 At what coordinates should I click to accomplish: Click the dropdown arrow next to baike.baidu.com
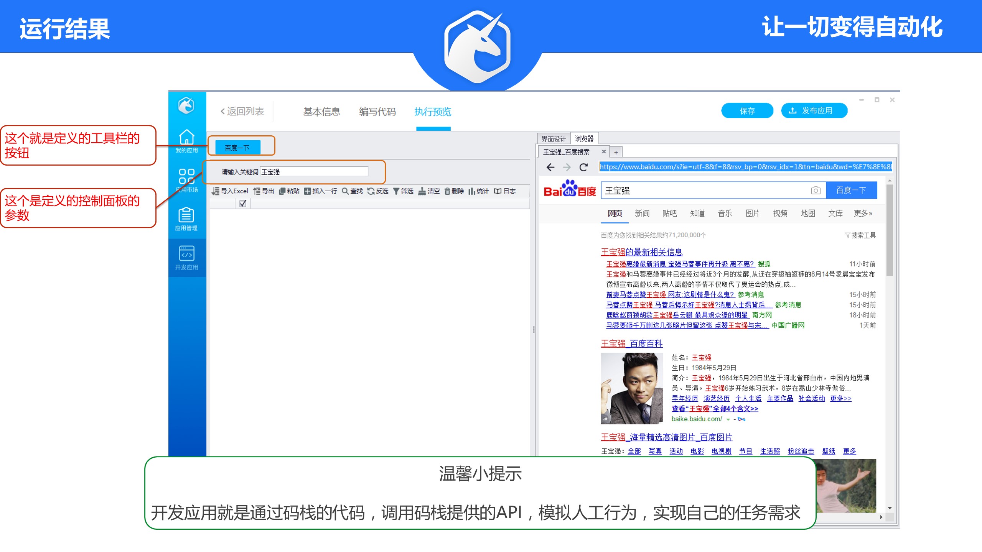pos(728,419)
